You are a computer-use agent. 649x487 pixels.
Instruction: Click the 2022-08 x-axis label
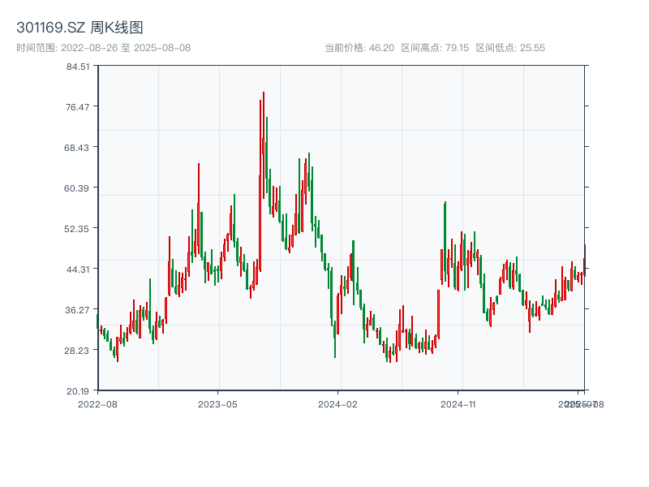click(x=100, y=403)
